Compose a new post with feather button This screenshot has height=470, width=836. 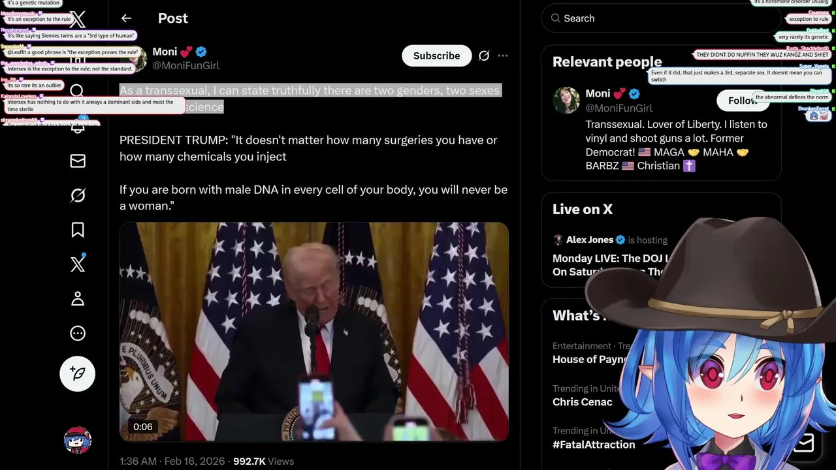coord(78,374)
